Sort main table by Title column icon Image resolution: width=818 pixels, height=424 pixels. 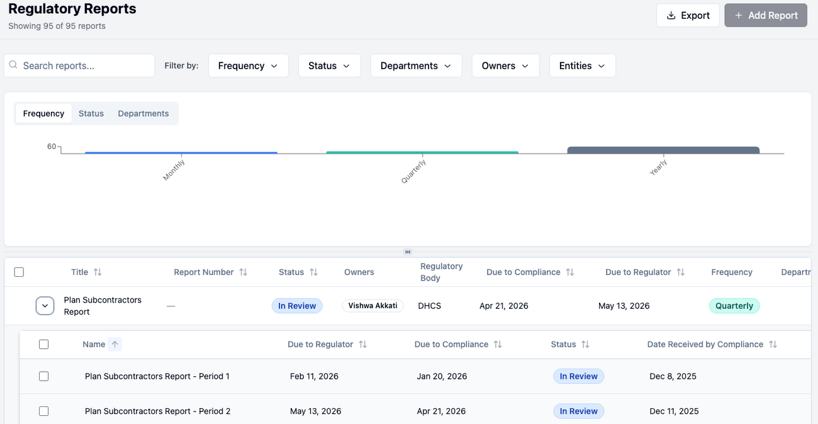98,272
